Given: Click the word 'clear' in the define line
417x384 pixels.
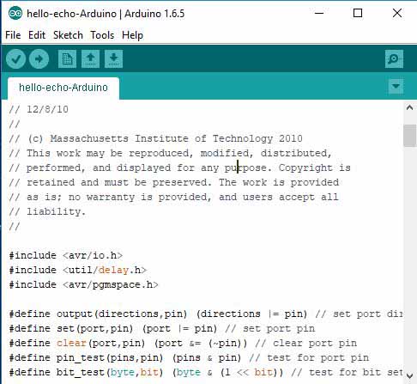Looking at the screenshot, I should (x=71, y=343).
